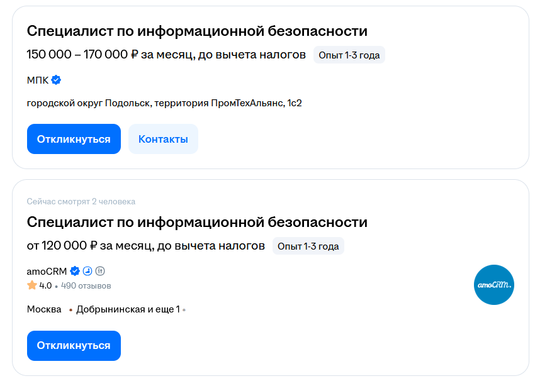Click the orange star rating icon
The image size is (535, 381).
(x=31, y=285)
